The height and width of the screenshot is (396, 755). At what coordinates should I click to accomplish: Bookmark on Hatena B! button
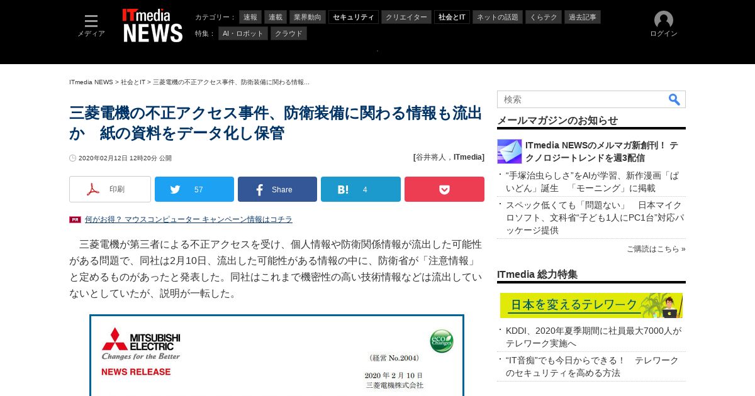(361, 189)
